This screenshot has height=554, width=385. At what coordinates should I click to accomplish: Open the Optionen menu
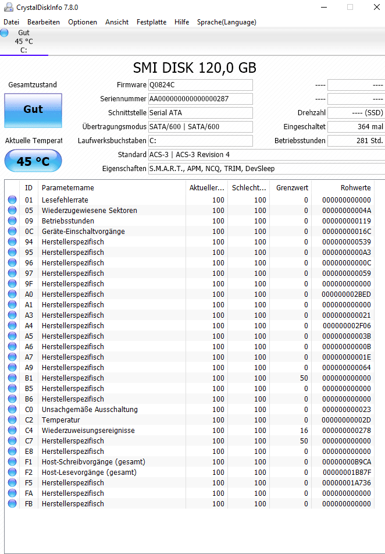pos(83,22)
